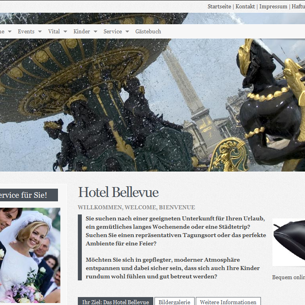Expand the Events dropdown arrow
305x305 pixels.
40,31
